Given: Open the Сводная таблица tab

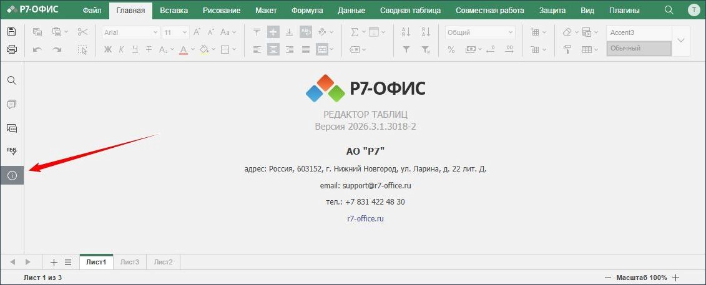Looking at the screenshot, I should pos(410,11).
